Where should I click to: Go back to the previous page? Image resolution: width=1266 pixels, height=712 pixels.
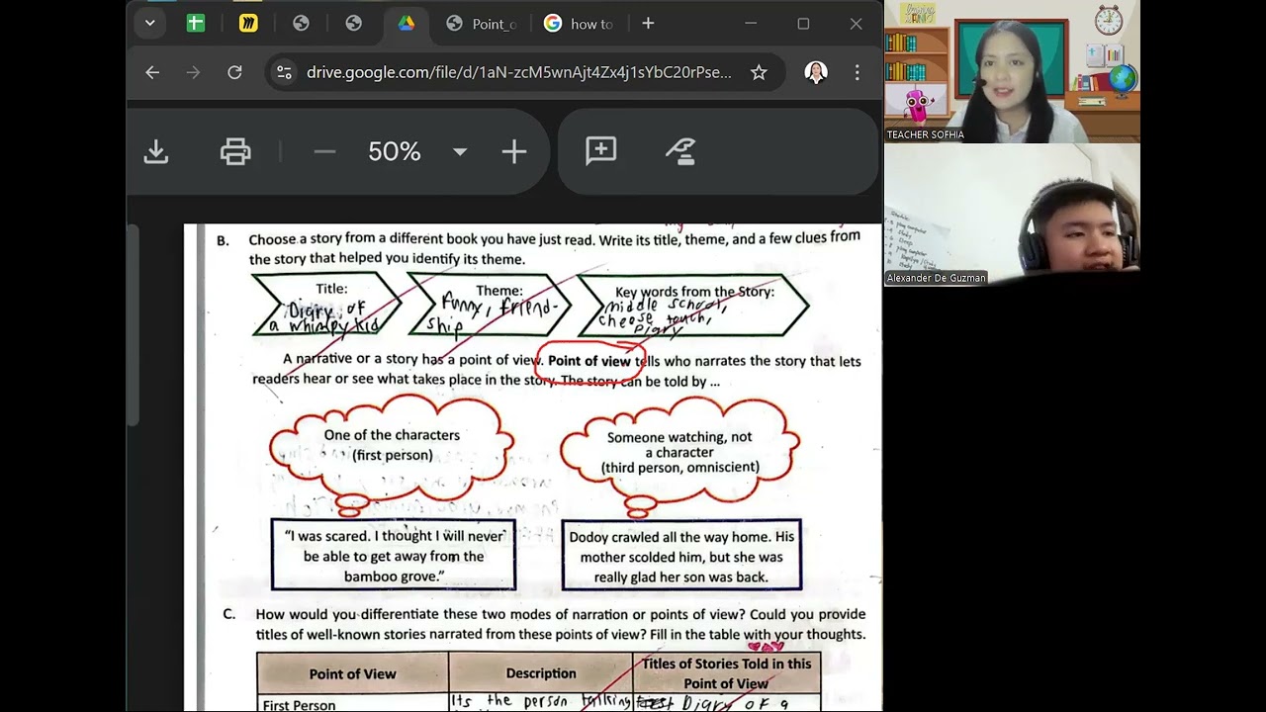pos(152,72)
